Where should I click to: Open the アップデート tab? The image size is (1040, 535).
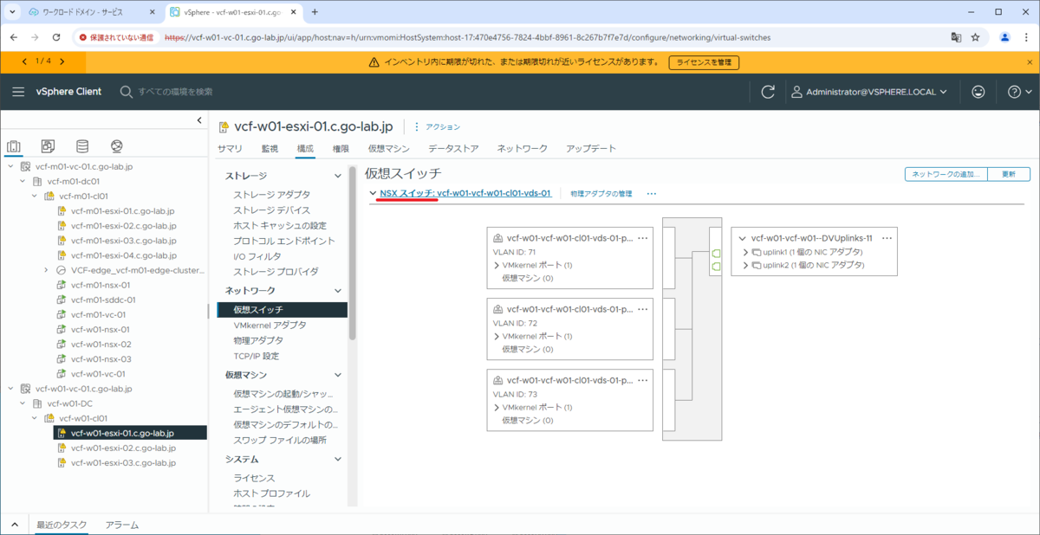pos(591,149)
